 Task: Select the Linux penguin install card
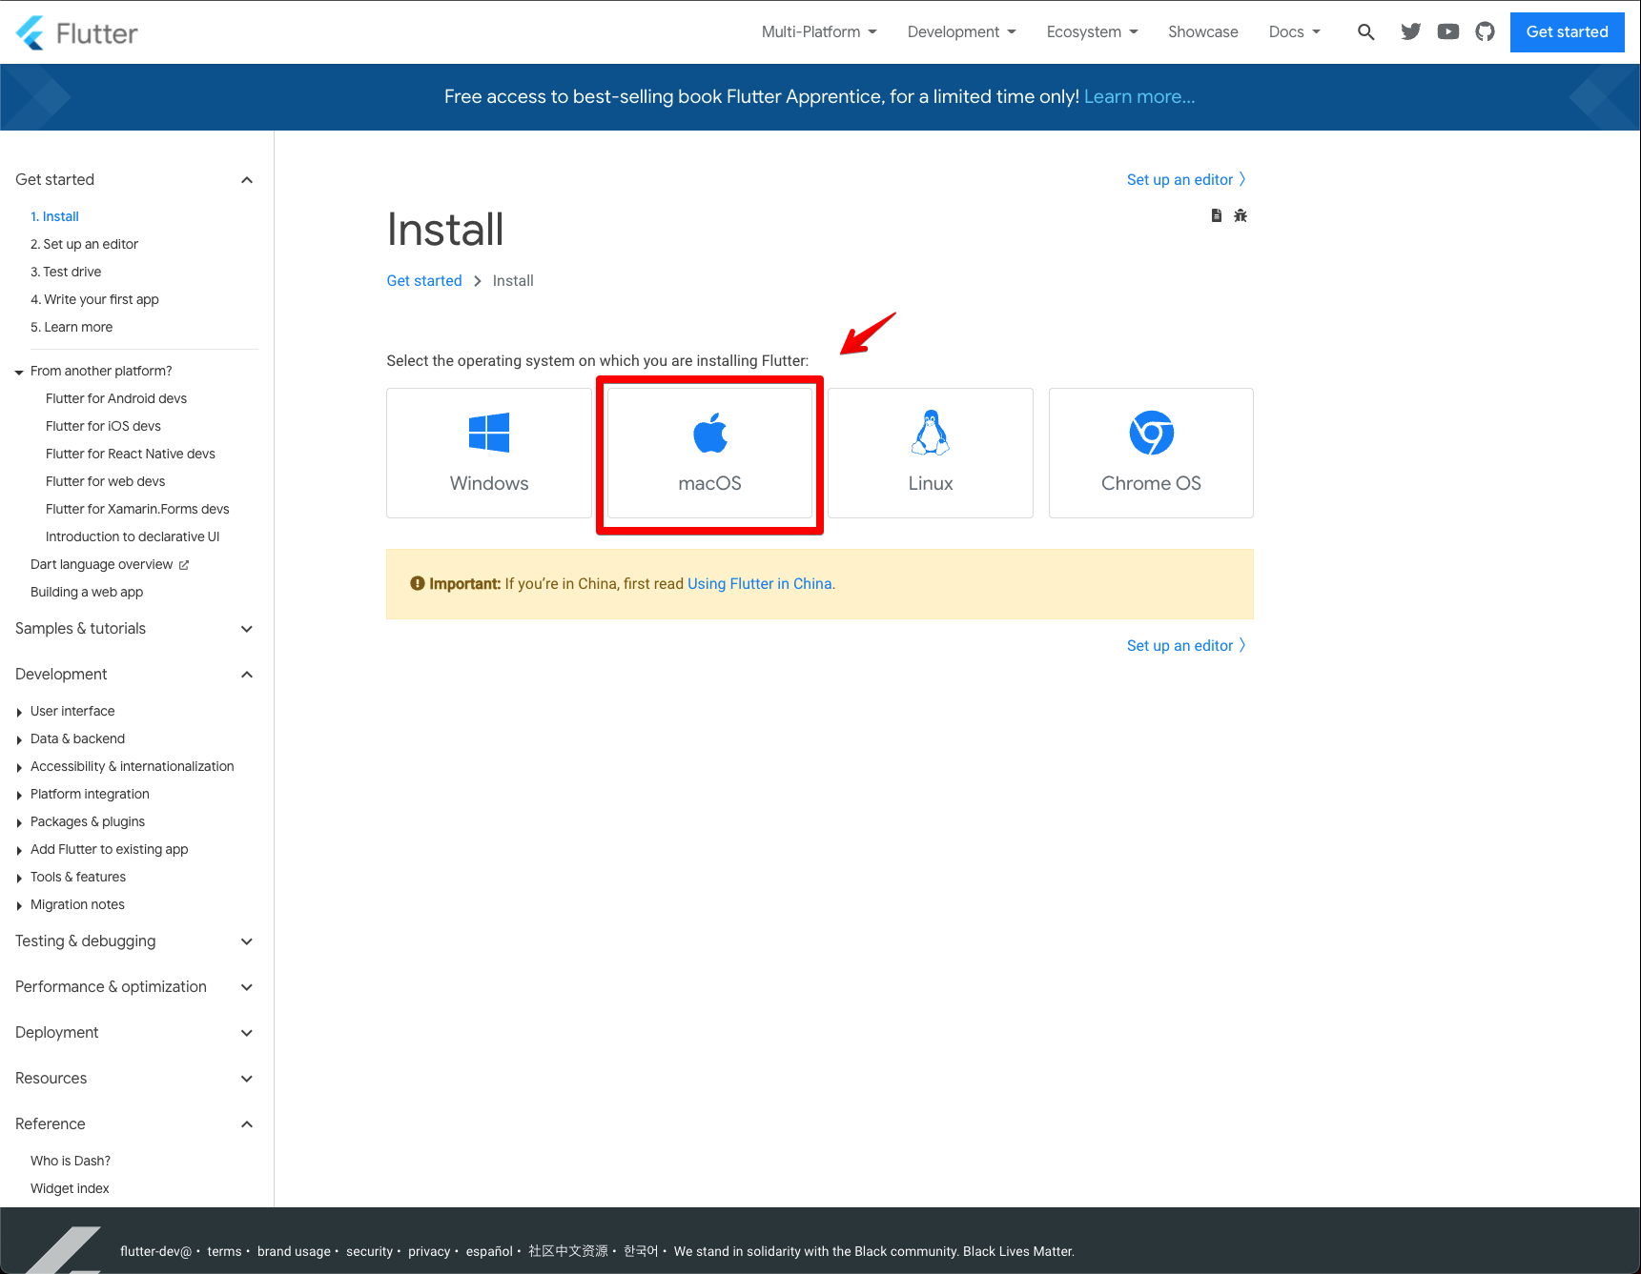point(931,453)
